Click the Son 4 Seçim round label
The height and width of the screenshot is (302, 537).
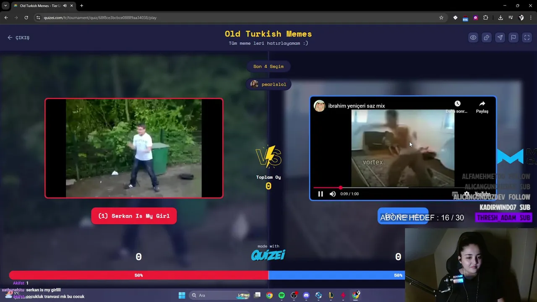coord(268,66)
